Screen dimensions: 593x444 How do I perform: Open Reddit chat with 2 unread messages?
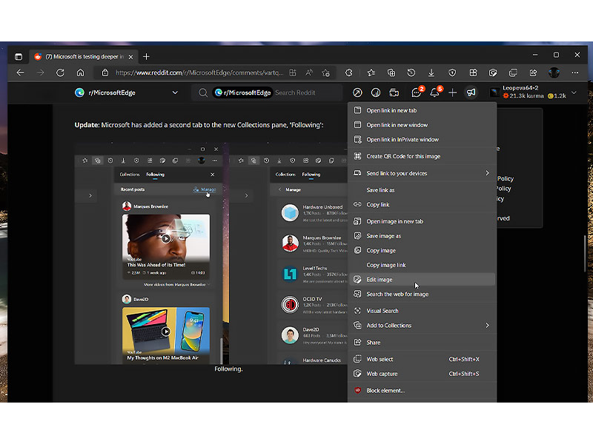pos(417,92)
